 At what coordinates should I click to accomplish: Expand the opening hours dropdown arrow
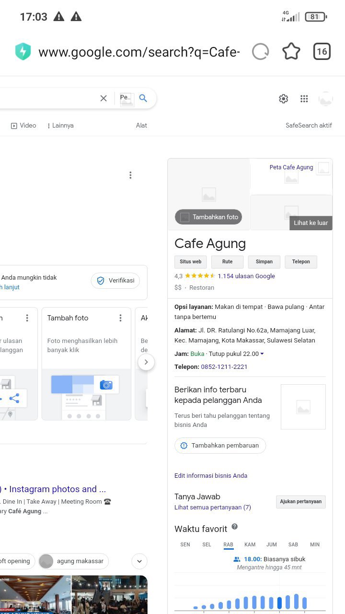(x=262, y=354)
